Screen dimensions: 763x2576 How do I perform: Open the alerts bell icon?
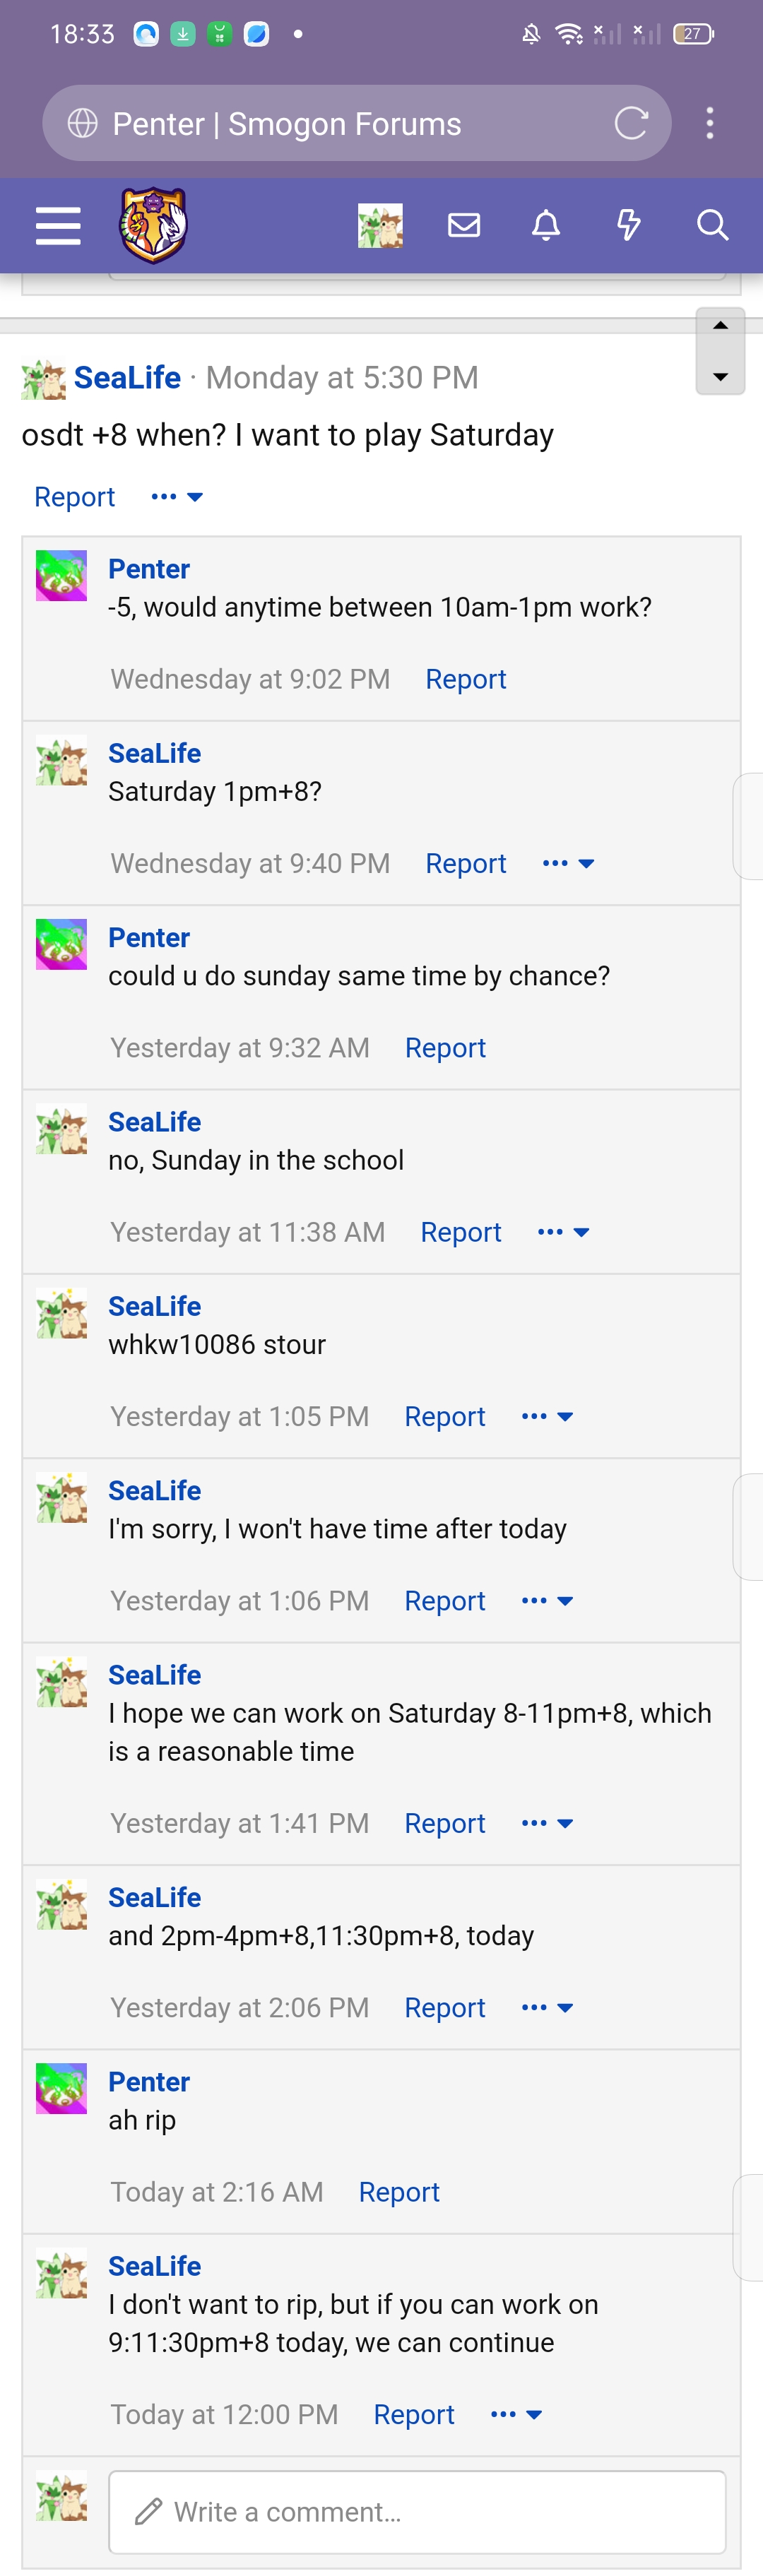pyautogui.click(x=546, y=225)
